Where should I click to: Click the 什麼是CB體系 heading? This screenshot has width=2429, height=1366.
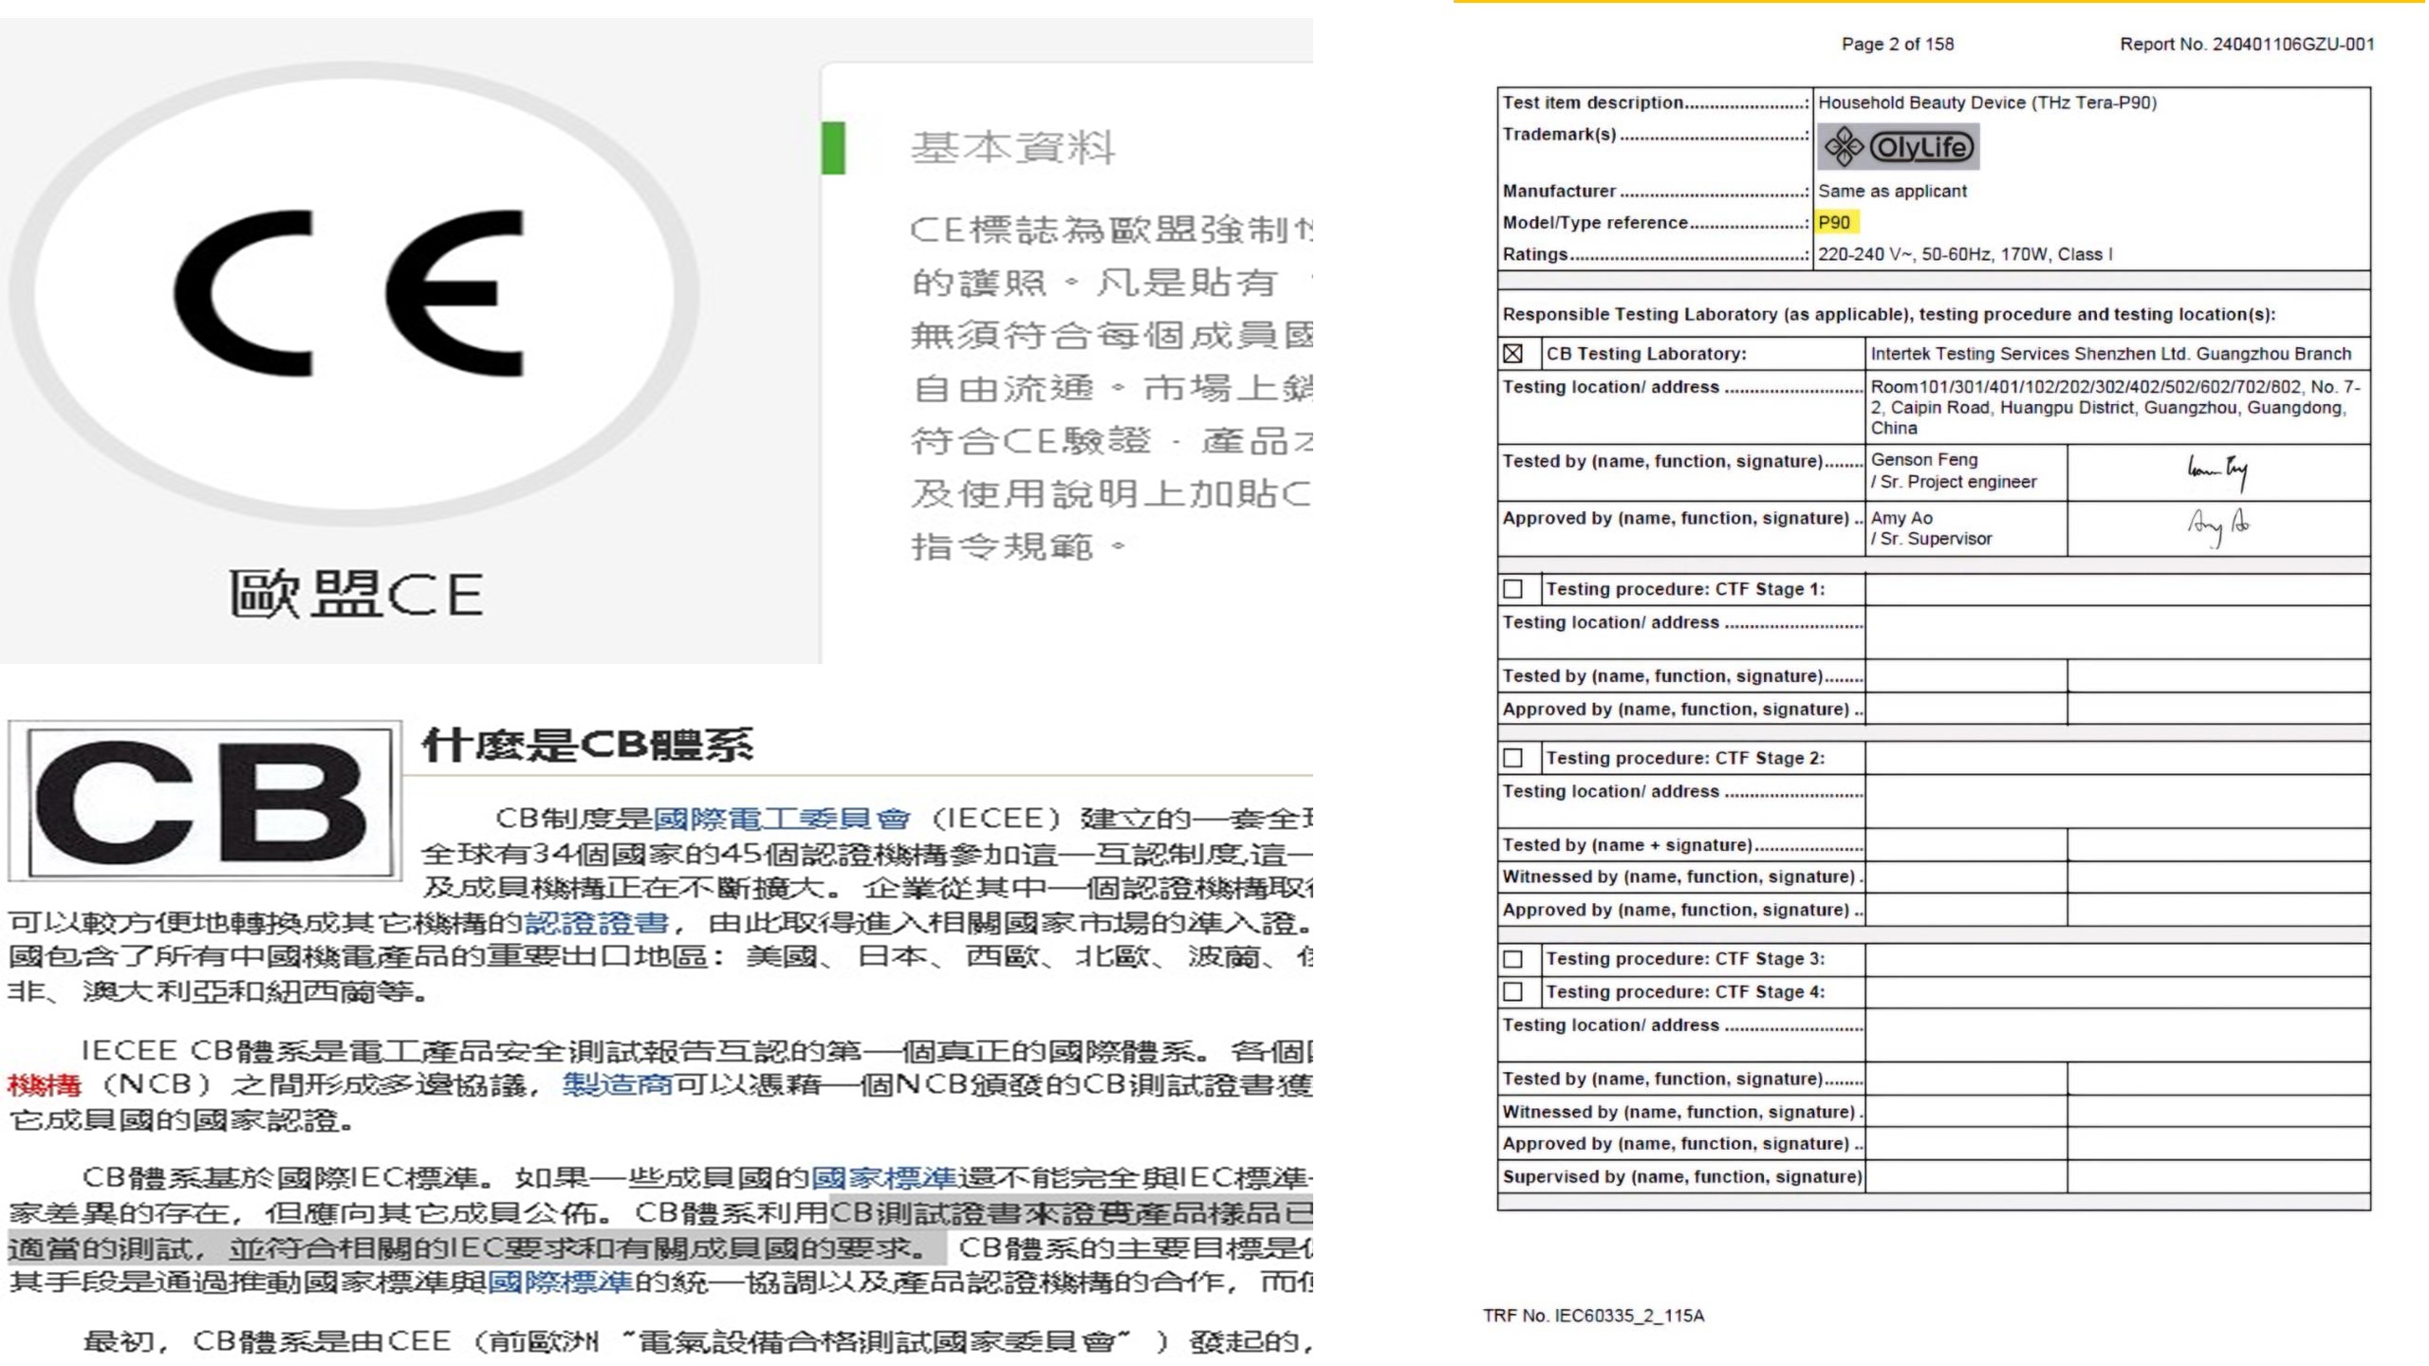(588, 746)
